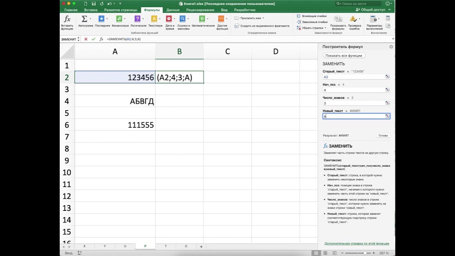455x256 pixels.
Task: Select cell A6 containing 111555
Action: (x=115, y=125)
